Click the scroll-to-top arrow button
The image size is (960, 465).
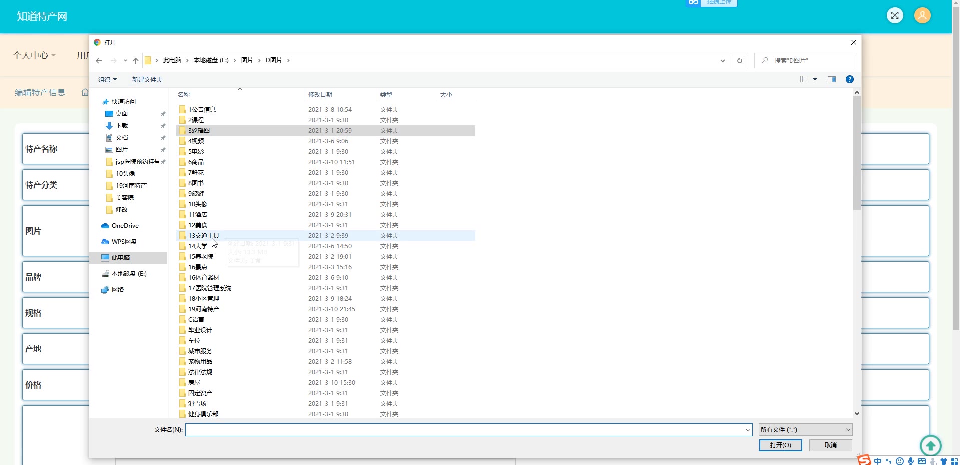(x=930, y=445)
